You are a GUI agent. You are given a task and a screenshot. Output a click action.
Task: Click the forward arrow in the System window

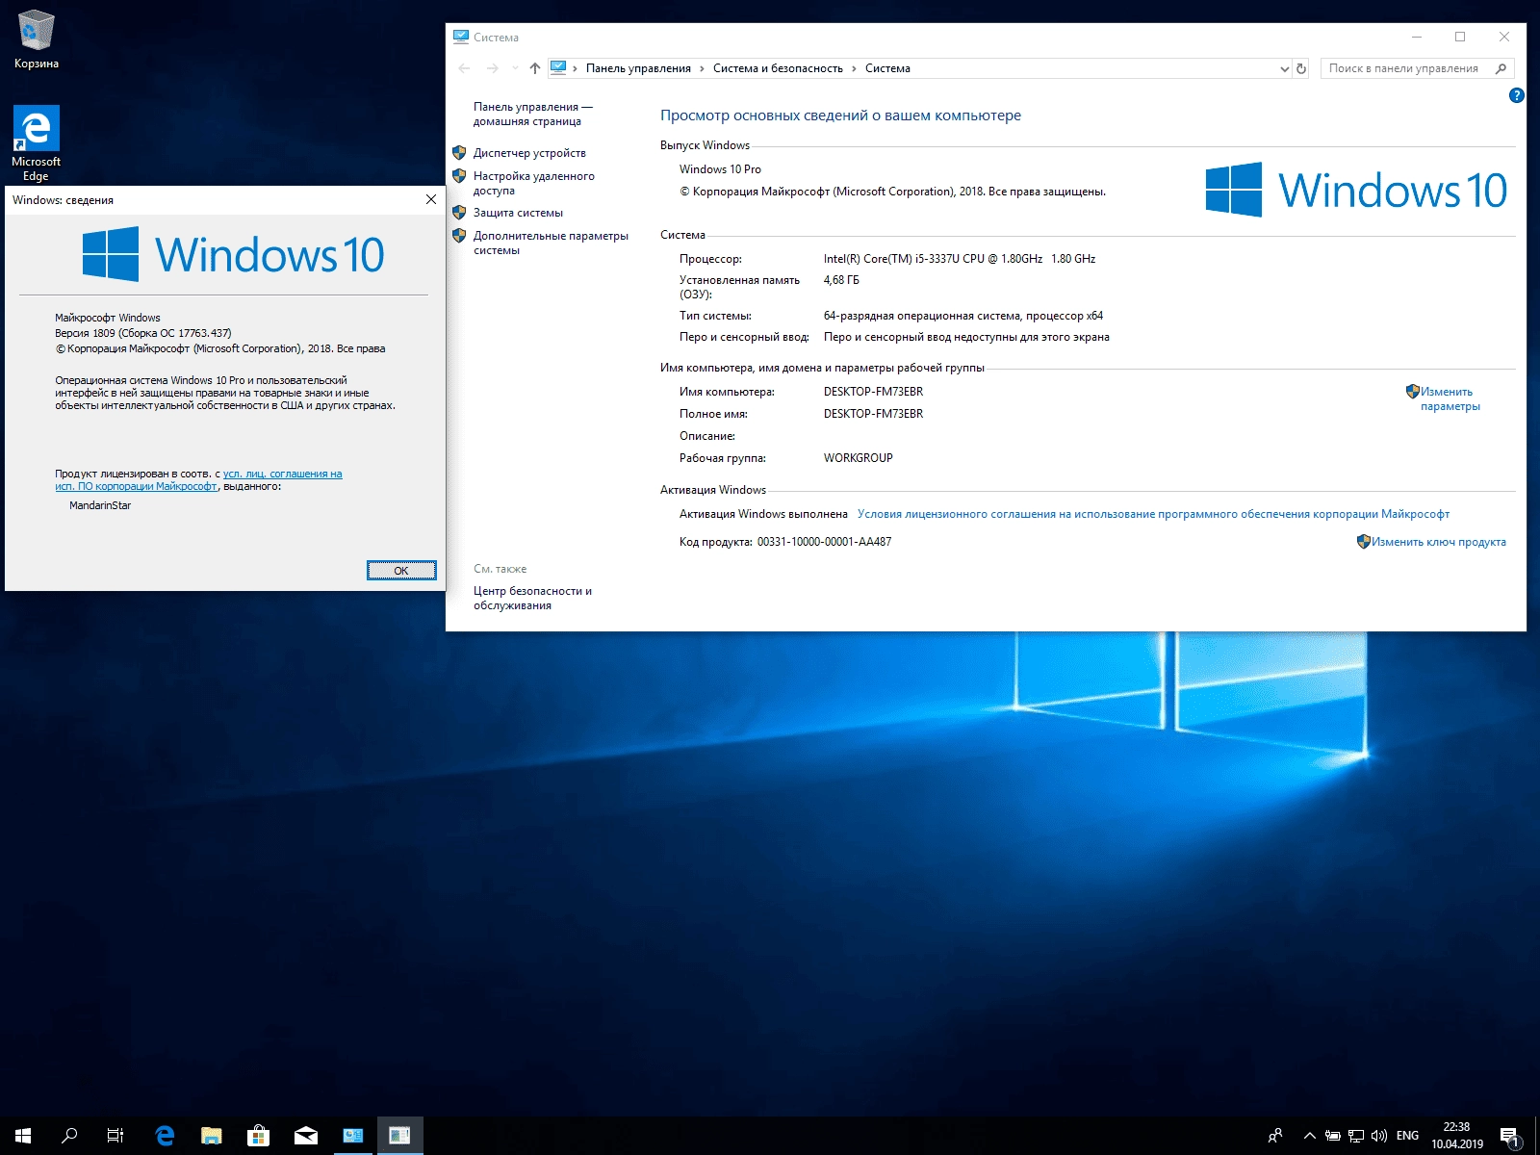coord(492,68)
